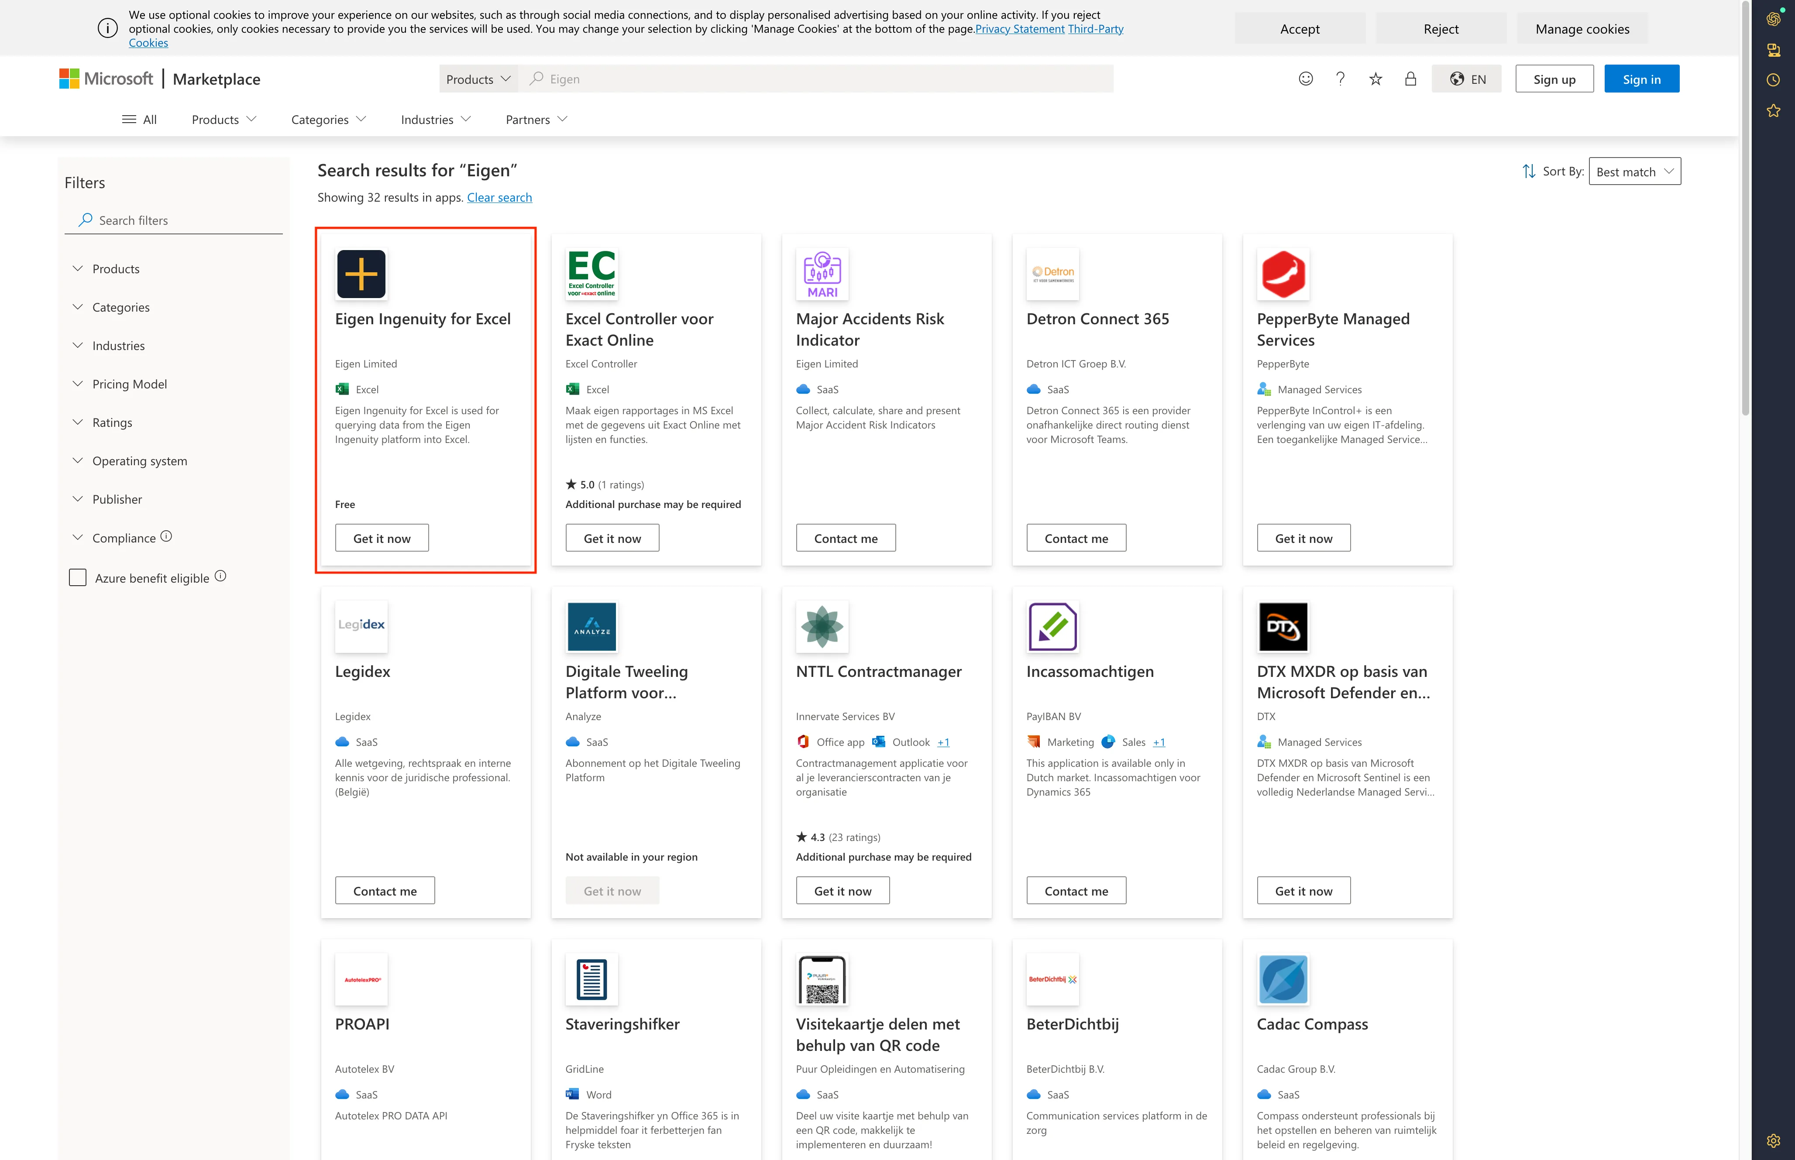Open the Products search scope dropdown
1795x1160 pixels.
[x=478, y=79]
